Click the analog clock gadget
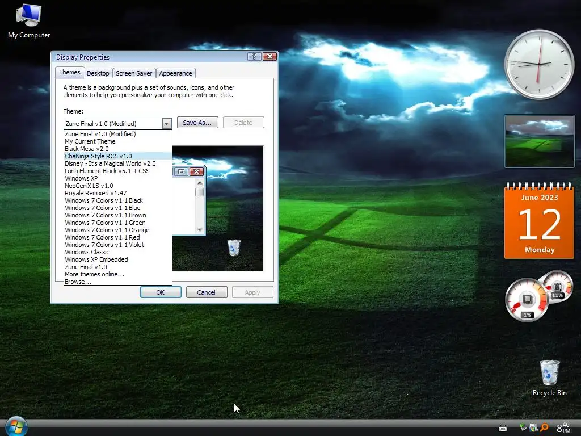This screenshot has height=436, width=581. click(x=539, y=64)
